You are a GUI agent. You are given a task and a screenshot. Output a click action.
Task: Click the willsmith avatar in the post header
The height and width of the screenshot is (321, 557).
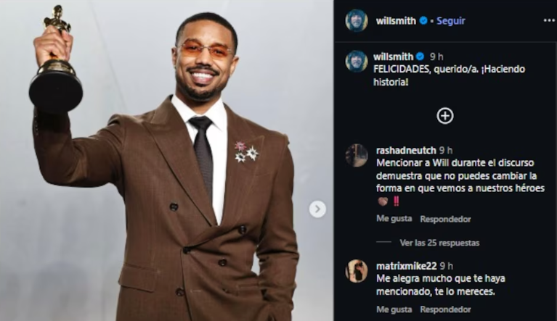[x=357, y=20]
